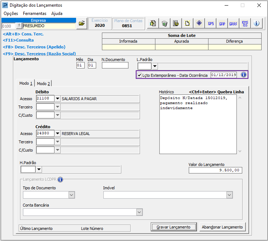
Task: Click F9 Desc. Terceiros (Razão Social) link
Action: pyautogui.click(x=39, y=54)
